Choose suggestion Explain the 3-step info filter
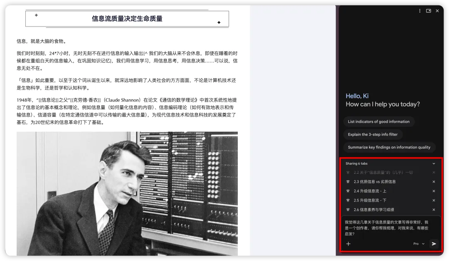This screenshot has width=449, height=261. [x=373, y=135]
